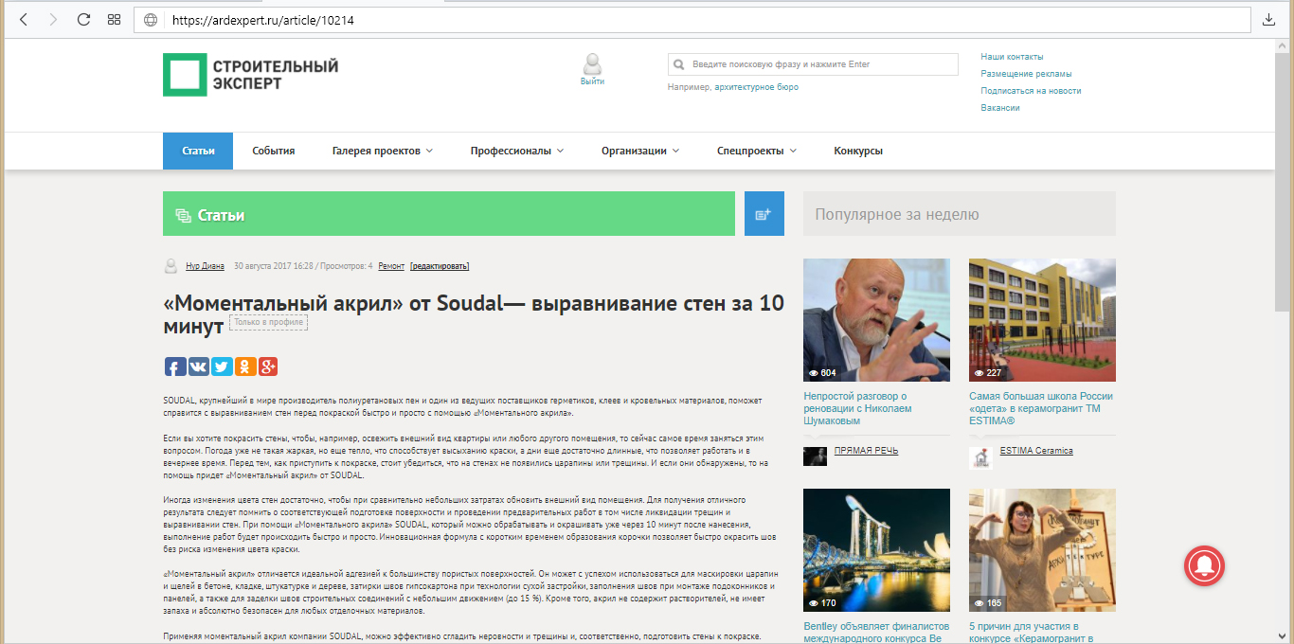Click the green Статьи section header

449,214
